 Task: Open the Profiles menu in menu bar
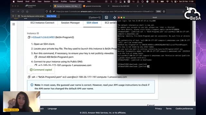click(x=64, y=1)
